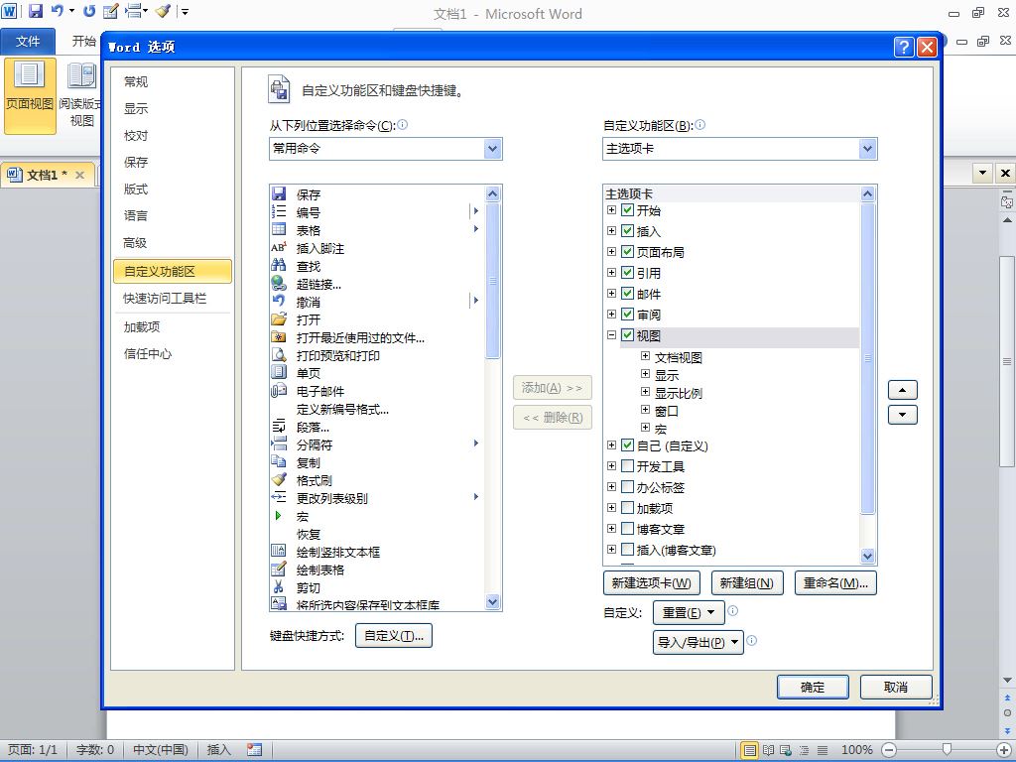The width and height of the screenshot is (1016, 762).
Task: Open the 高级 options category
Action: (x=135, y=243)
